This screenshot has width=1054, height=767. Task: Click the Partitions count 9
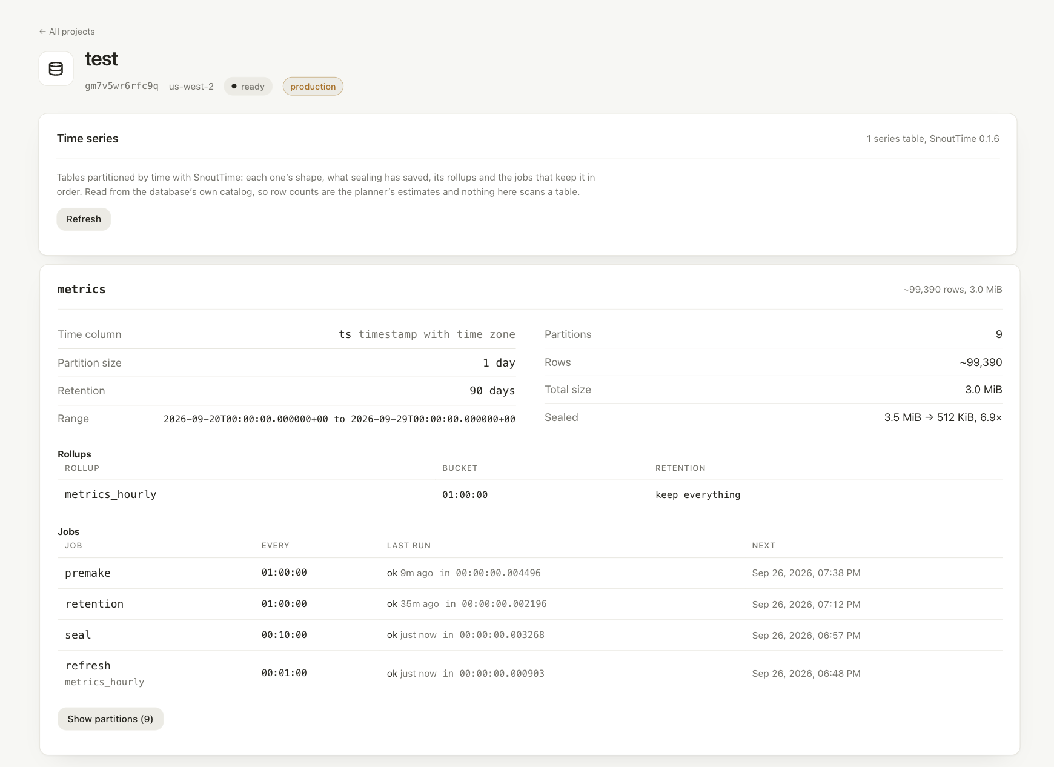(999, 334)
